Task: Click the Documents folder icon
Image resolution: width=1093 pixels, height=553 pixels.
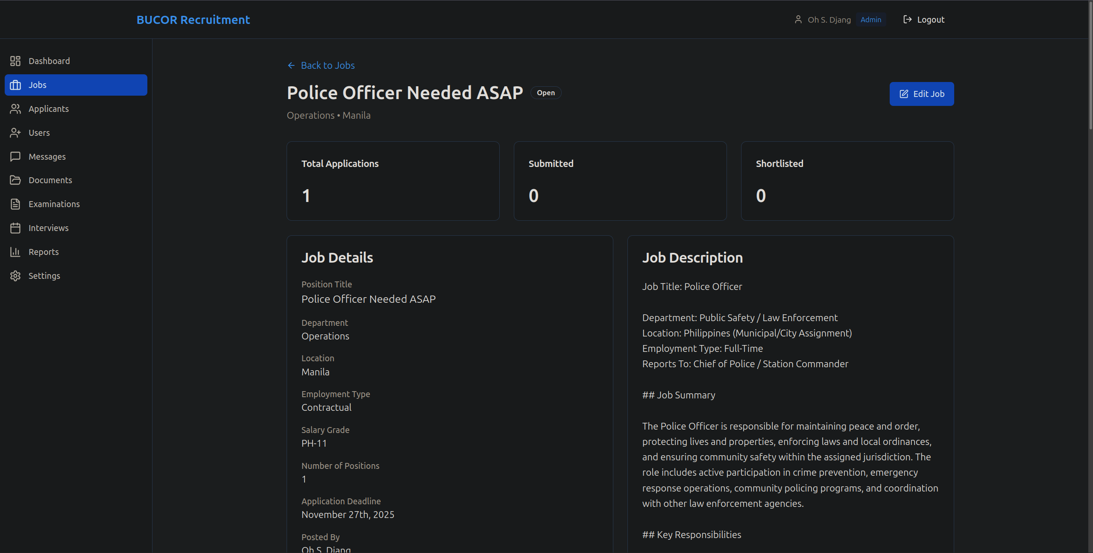Action: pos(15,180)
